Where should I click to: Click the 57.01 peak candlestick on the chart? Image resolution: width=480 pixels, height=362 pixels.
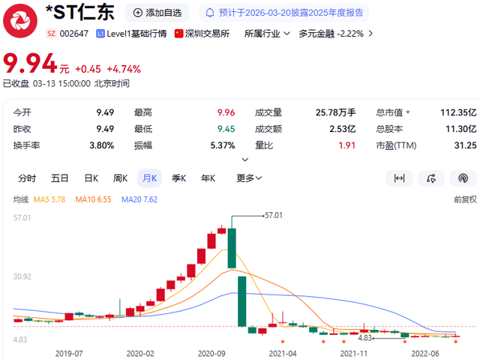[x=232, y=247]
